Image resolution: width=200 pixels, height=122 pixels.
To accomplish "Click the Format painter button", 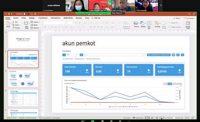I will click(x=16, y=28).
